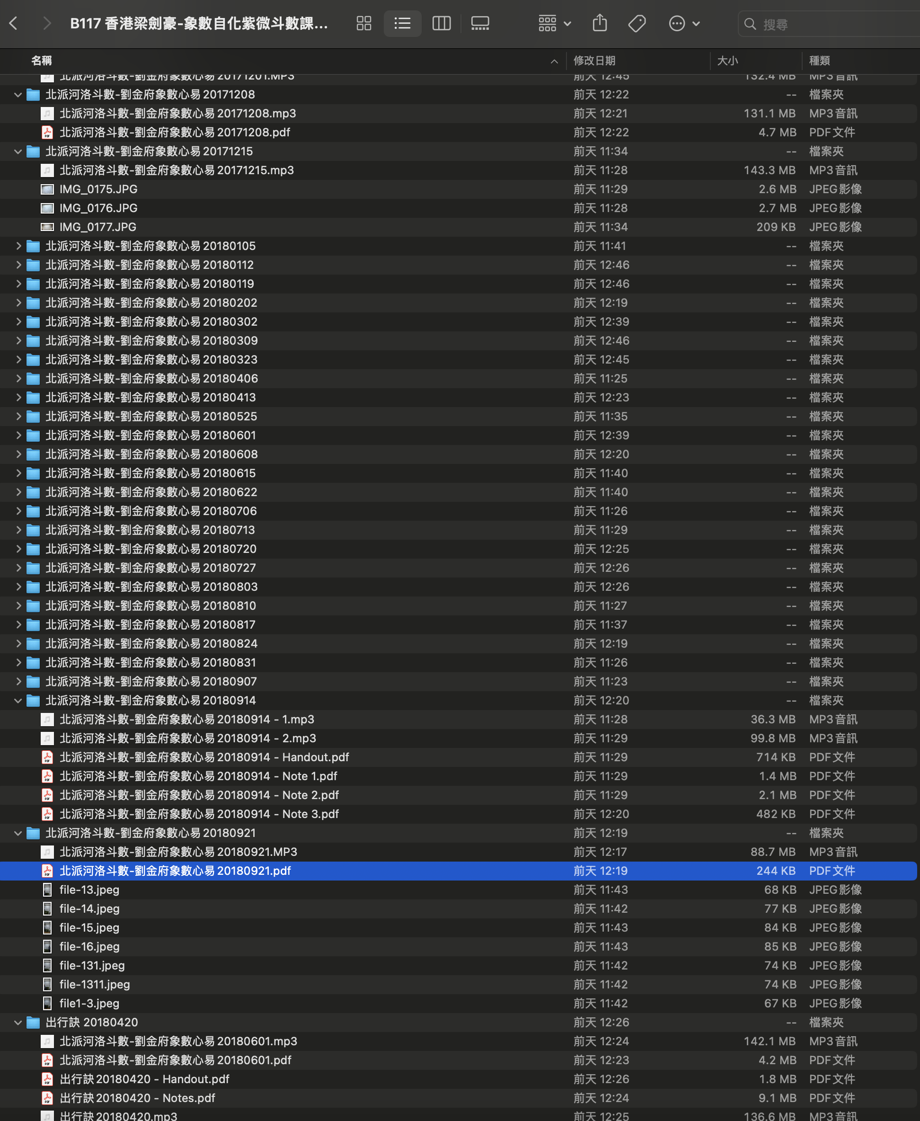This screenshot has width=920, height=1121.
Task: Click into the 搜尋 search field
Action: click(830, 25)
